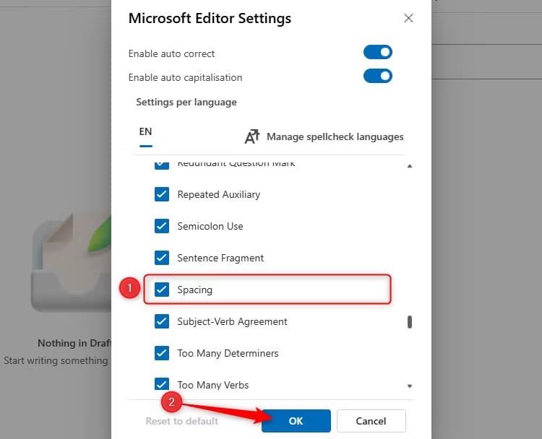Uncheck the Too Many Determiners checkbox
This screenshot has width=542, height=439.
click(162, 353)
